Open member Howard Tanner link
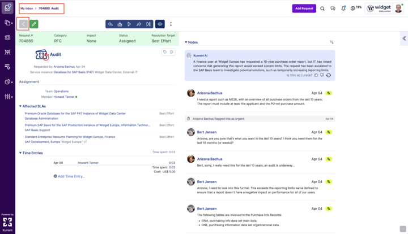Screen dimensions: 408x234 click(64, 97)
